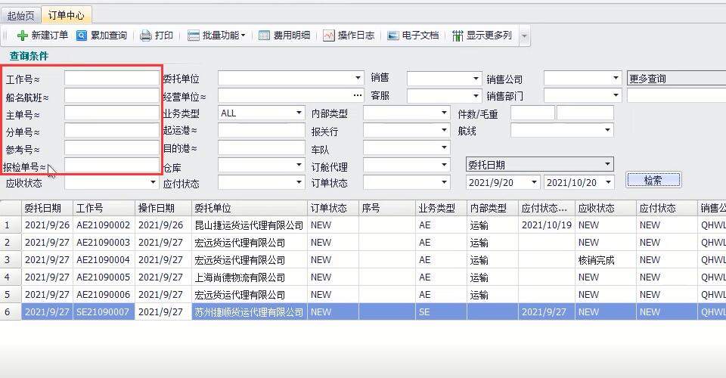Expand the 订单状态 order status dropdown
This screenshot has height=378, width=726.
[x=444, y=182]
